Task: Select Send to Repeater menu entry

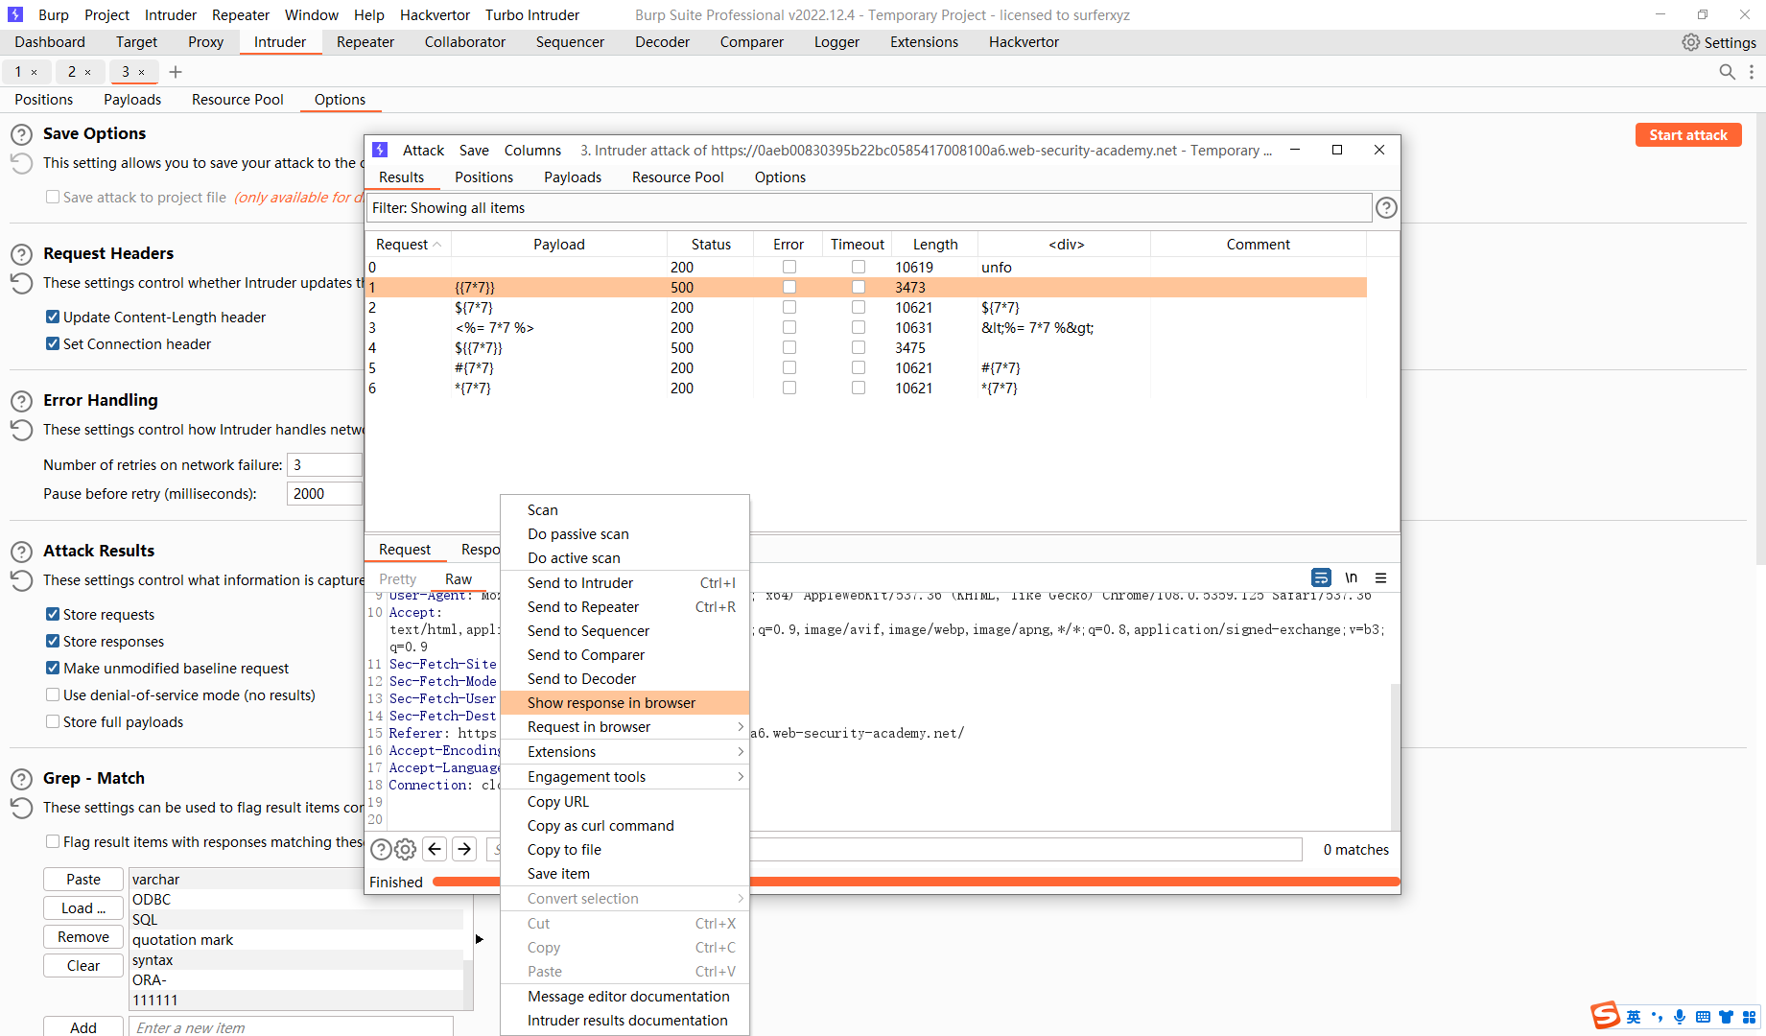Action: pos(624,607)
